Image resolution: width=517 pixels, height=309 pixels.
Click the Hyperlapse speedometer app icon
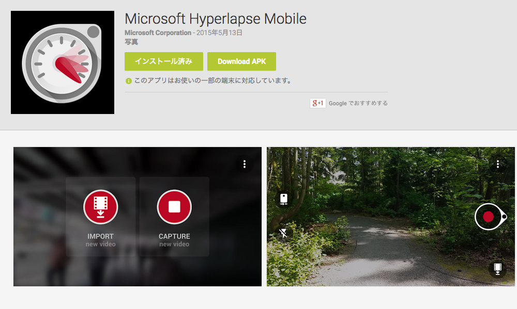pyautogui.click(x=63, y=62)
